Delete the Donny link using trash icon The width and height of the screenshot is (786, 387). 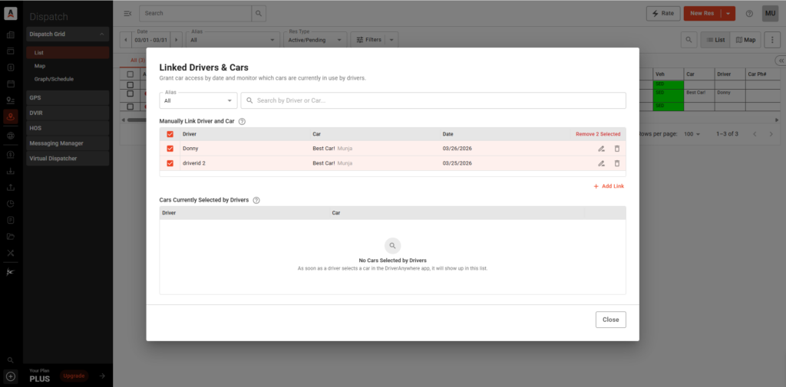pyautogui.click(x=616, y=149)
